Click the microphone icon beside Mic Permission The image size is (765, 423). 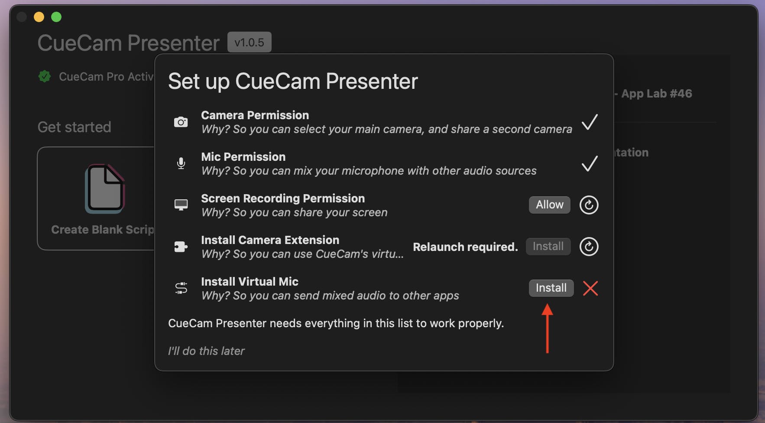181,163
